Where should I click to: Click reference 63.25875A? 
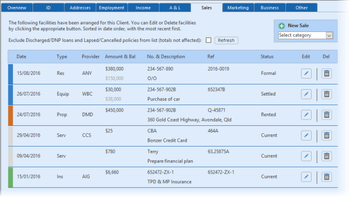(218, 151)
